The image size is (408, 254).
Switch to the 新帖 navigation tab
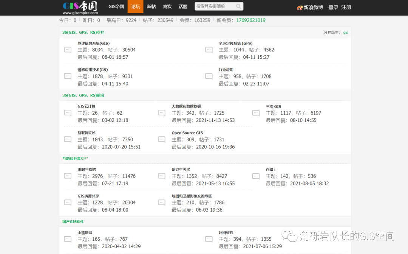pyautogui.click(x=151, y=6)
